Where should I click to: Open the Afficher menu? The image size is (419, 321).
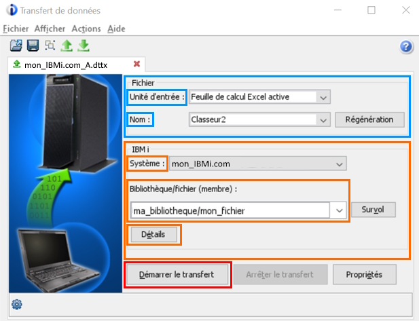50,29
